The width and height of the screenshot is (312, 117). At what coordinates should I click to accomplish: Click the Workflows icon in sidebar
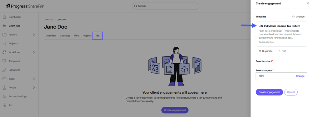tap(4, 52)
